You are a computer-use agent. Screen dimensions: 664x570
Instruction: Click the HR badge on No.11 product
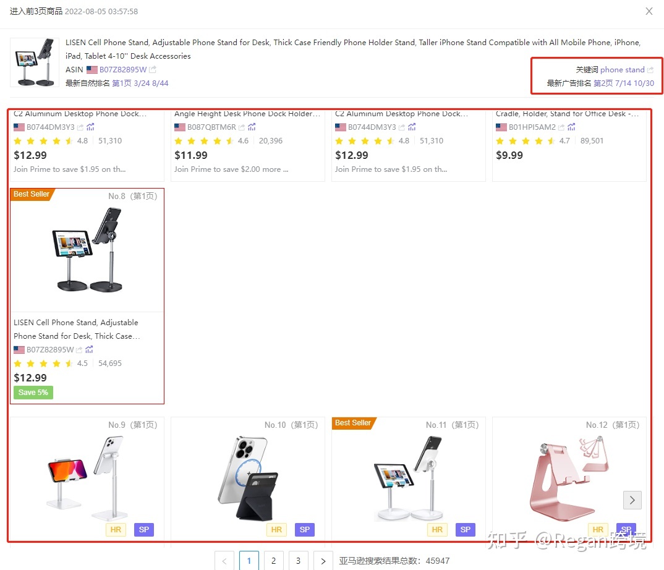[437, 529]
